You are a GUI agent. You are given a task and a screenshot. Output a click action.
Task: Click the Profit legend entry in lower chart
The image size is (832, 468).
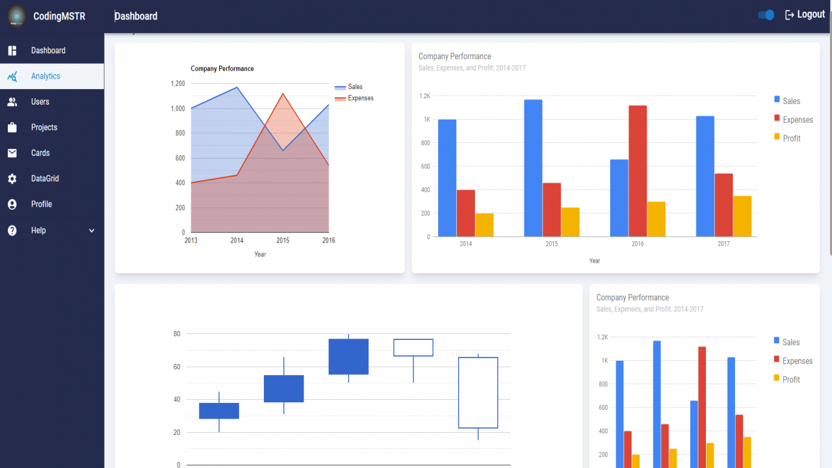[x=786, y=380]
